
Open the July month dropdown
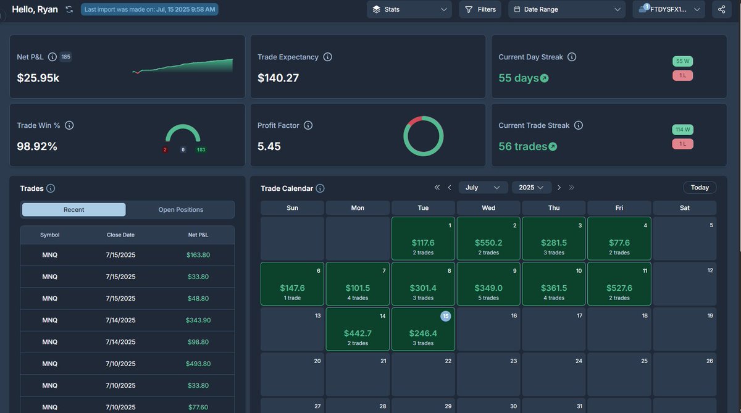[484, 188]
